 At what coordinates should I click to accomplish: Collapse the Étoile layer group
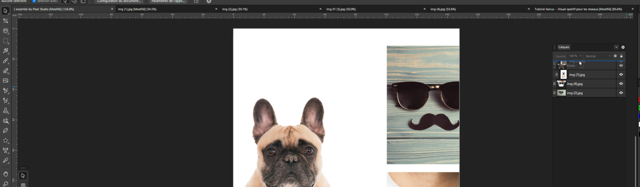pyautogui.click(x=554, y=67)
